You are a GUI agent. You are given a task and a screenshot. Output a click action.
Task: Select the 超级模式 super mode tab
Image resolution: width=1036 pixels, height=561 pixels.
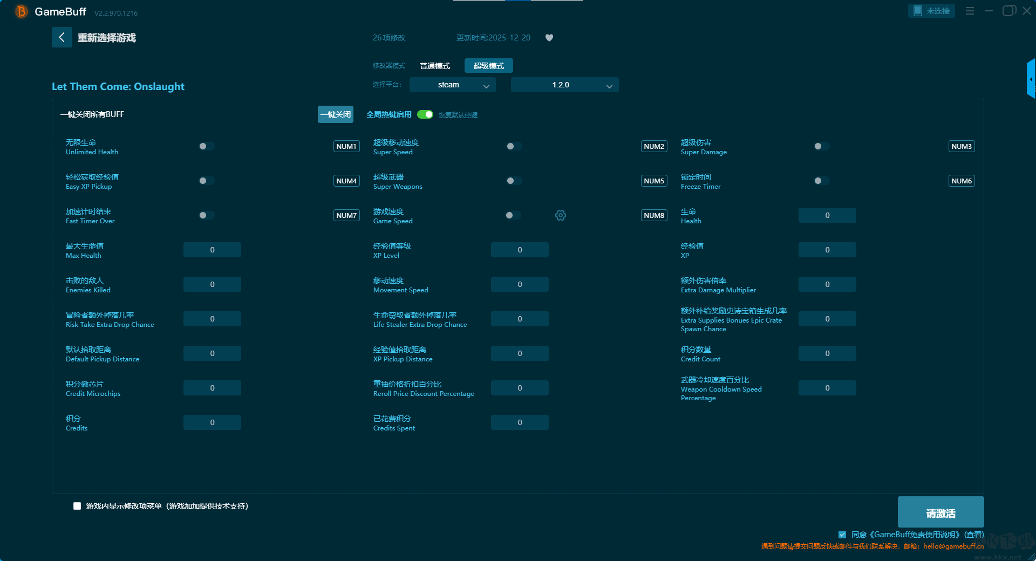[488, 66]
